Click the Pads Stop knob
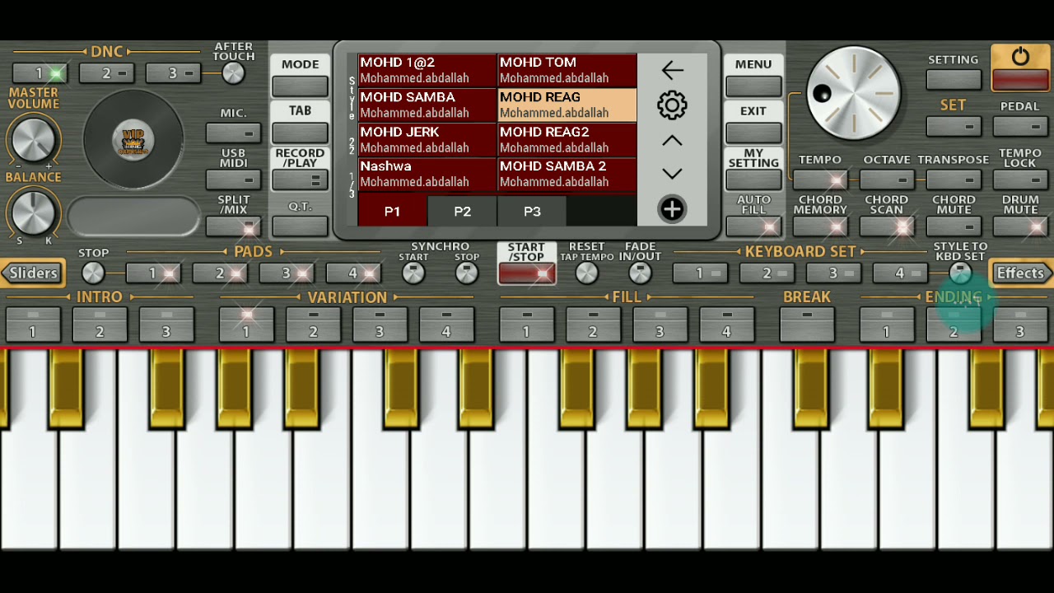 click(x=93, y=273)
